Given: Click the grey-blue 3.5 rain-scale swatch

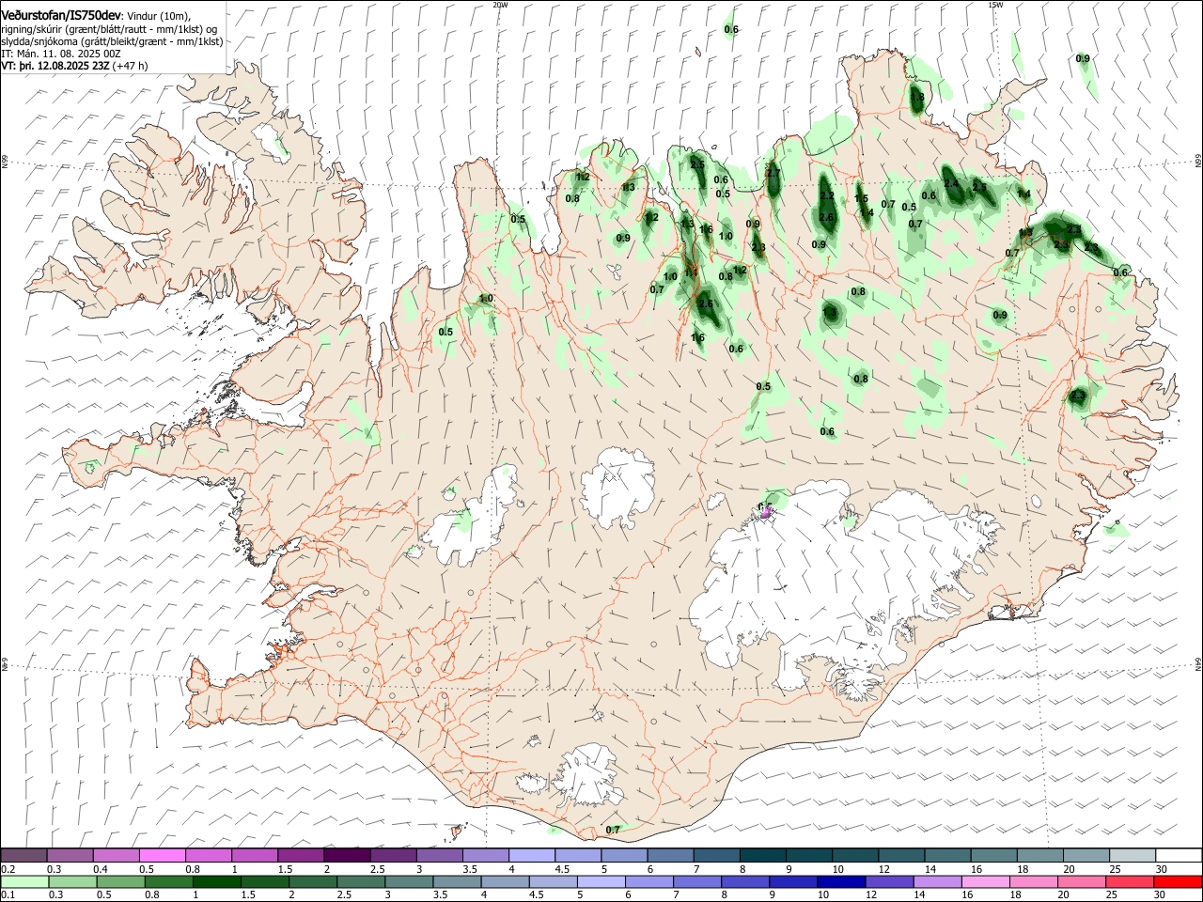Looking at the screenshot, I should [x=457, y=881].
